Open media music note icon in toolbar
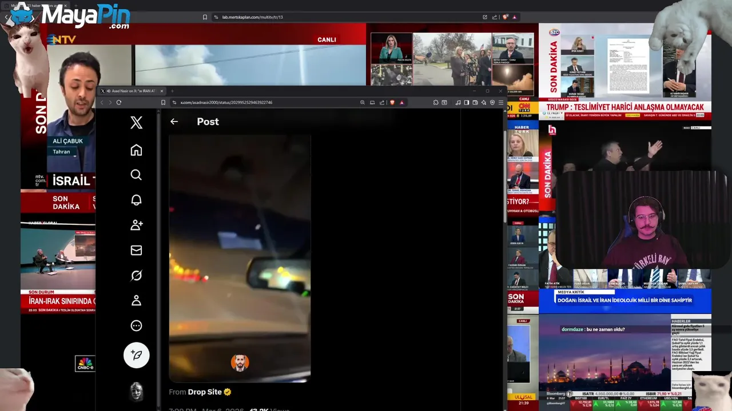732x411 pixels. pos(458,102)
